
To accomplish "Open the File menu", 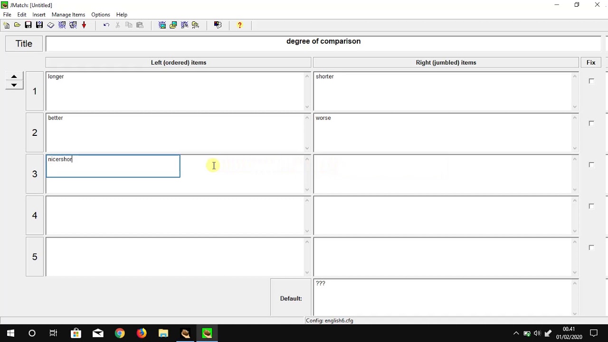I will (x=7, y=15).
